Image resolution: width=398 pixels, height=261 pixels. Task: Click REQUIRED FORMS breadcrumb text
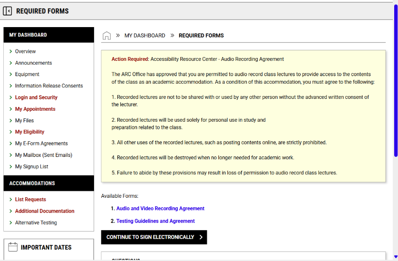click(201, 36)
